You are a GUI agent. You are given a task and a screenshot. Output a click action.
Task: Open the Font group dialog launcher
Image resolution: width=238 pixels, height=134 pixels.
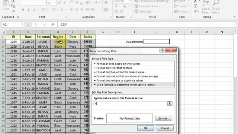(x=66, y=17)
